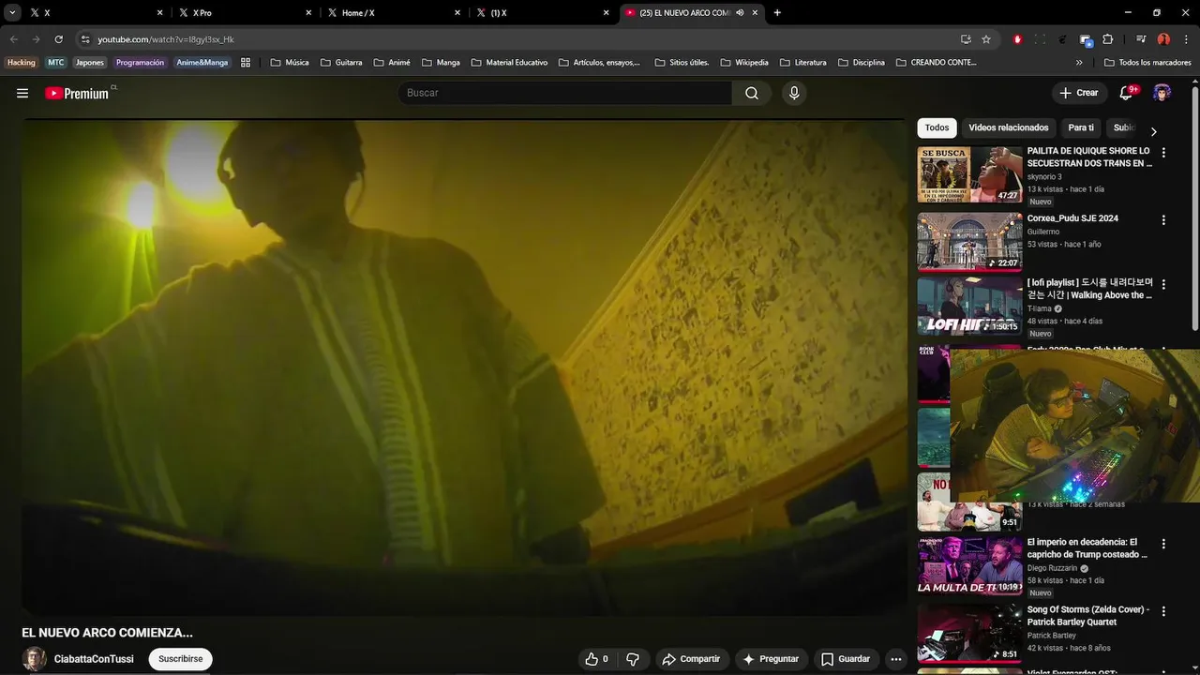Select the Videos relacionados chip
This screenshot has height=675, width=1200.
point(1009,127)
